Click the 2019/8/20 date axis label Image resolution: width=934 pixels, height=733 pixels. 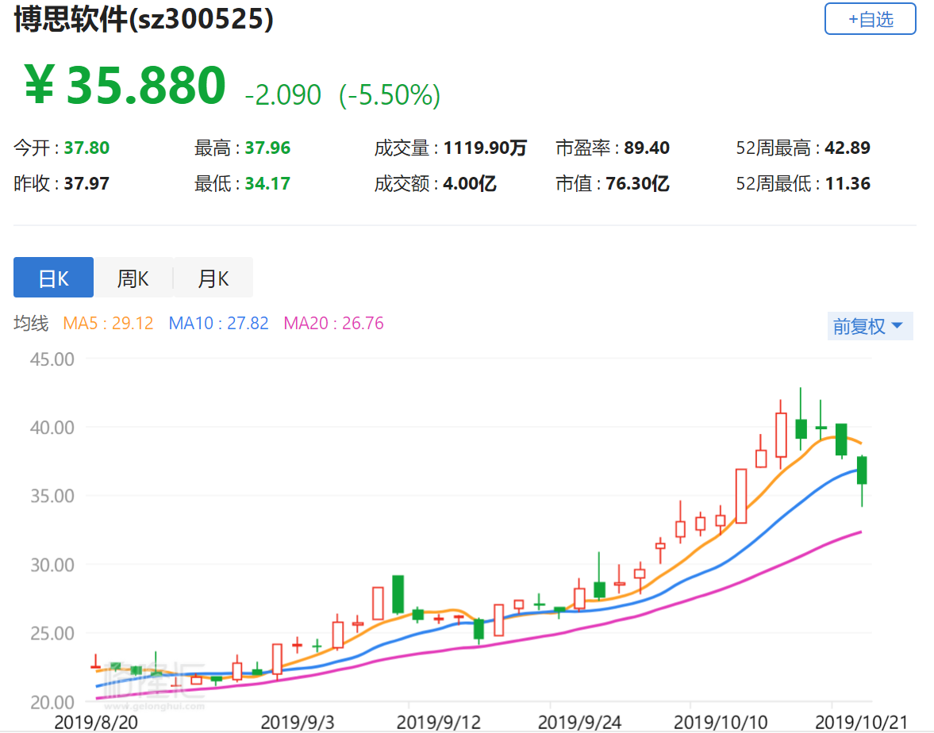click(x=96, y=722)
